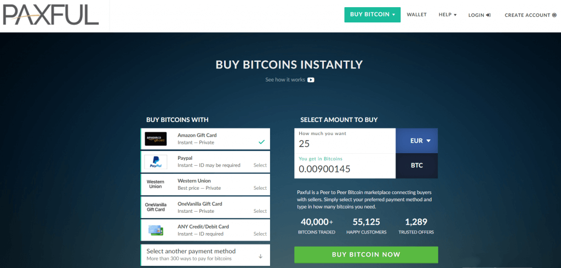
Task: Click Select link on Credit/Debit Card row
Action: click(260, 234)
